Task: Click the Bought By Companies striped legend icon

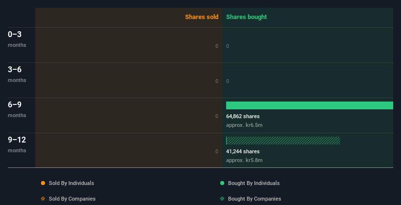Action: pyautogui.click(x=222, y=199)
